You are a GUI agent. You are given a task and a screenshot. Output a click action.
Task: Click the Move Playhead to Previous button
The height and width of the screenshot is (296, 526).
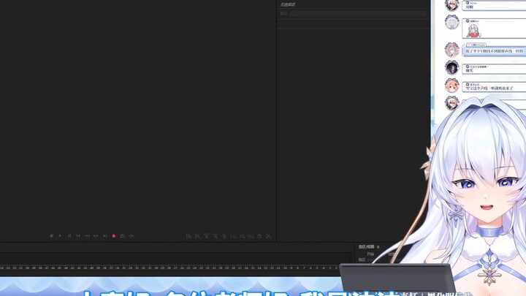tap(78, 236)
